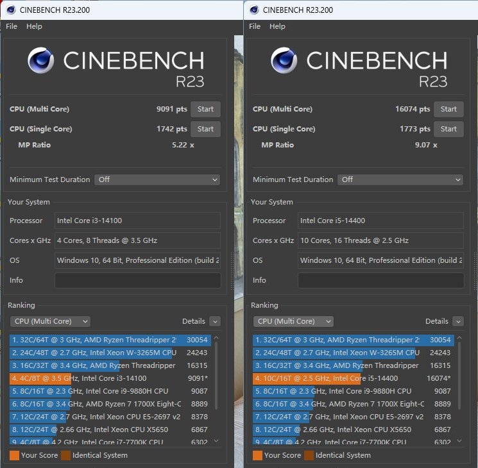This screenshot has width=478, height=468.
Task: Click the Identical System swatch in the right window
Action: tap(309, 455)
